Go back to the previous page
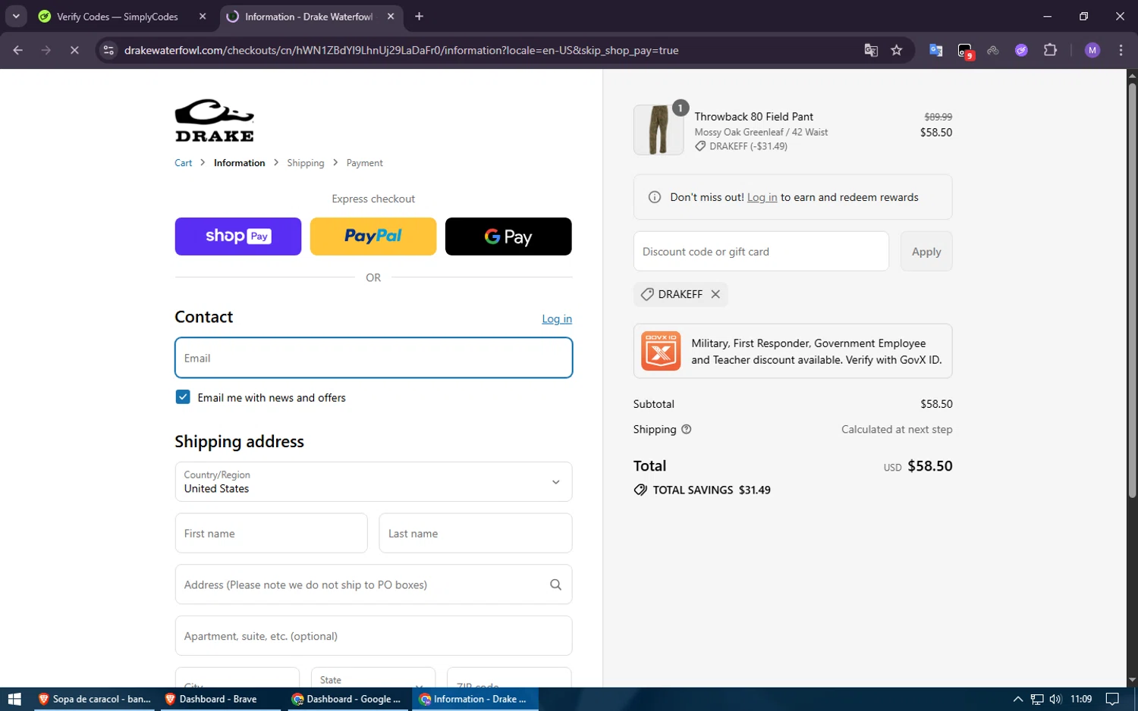Viewport: 1138px width, 711px height. [x=18, y=50]
